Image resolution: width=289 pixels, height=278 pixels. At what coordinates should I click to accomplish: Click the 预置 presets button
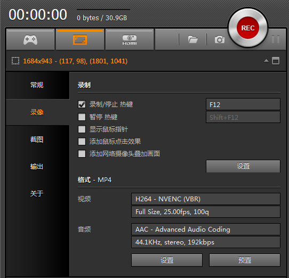pos(245,260)
